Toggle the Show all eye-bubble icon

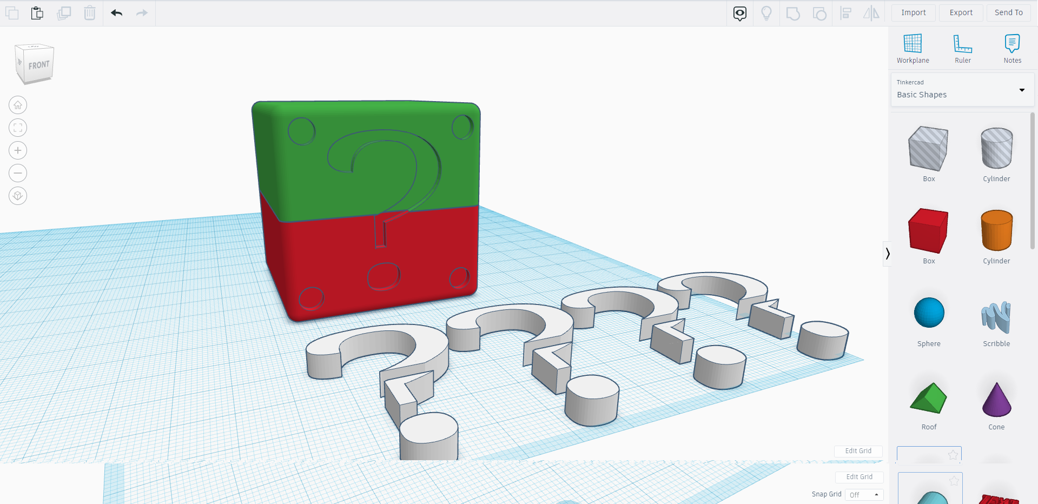(740, 13)
